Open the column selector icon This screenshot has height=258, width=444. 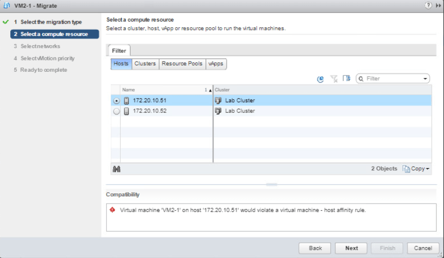(346, 78)
